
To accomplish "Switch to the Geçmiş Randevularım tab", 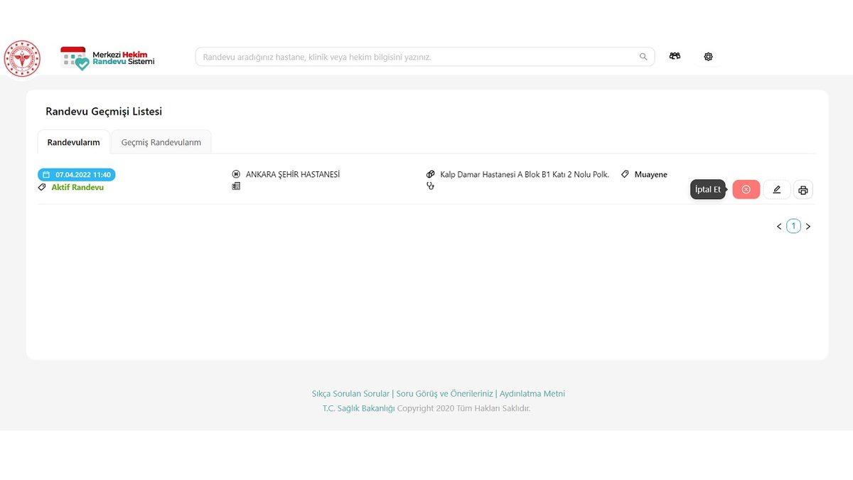I will [x=161, y=142].
